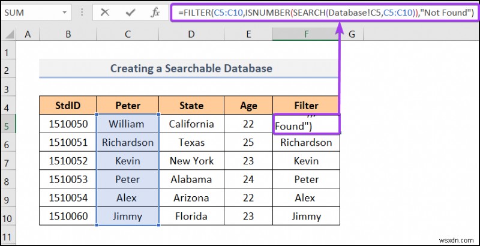
Task: Select the cell containing California
Action: tap(191, 124)
